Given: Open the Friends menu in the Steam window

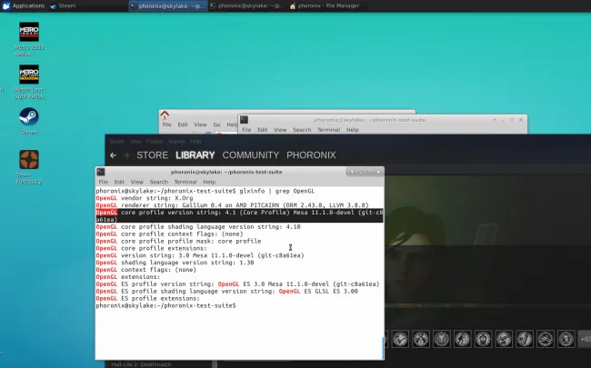Looking at the screenshot, I should (x=155, y=141).
